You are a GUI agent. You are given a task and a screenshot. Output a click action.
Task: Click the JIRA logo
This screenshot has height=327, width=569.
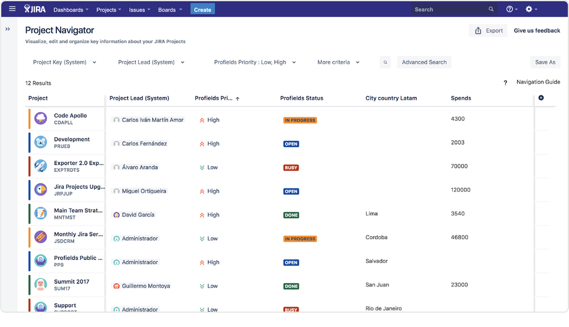[x=35, y=9]
